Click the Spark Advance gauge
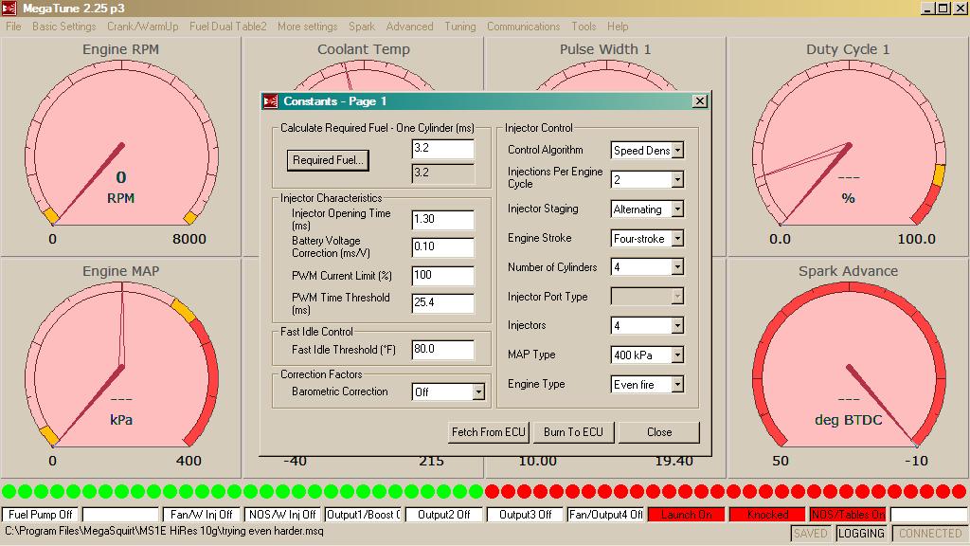Image resolution: width=970 pixels, height=546 pixels. coord(848,369)
